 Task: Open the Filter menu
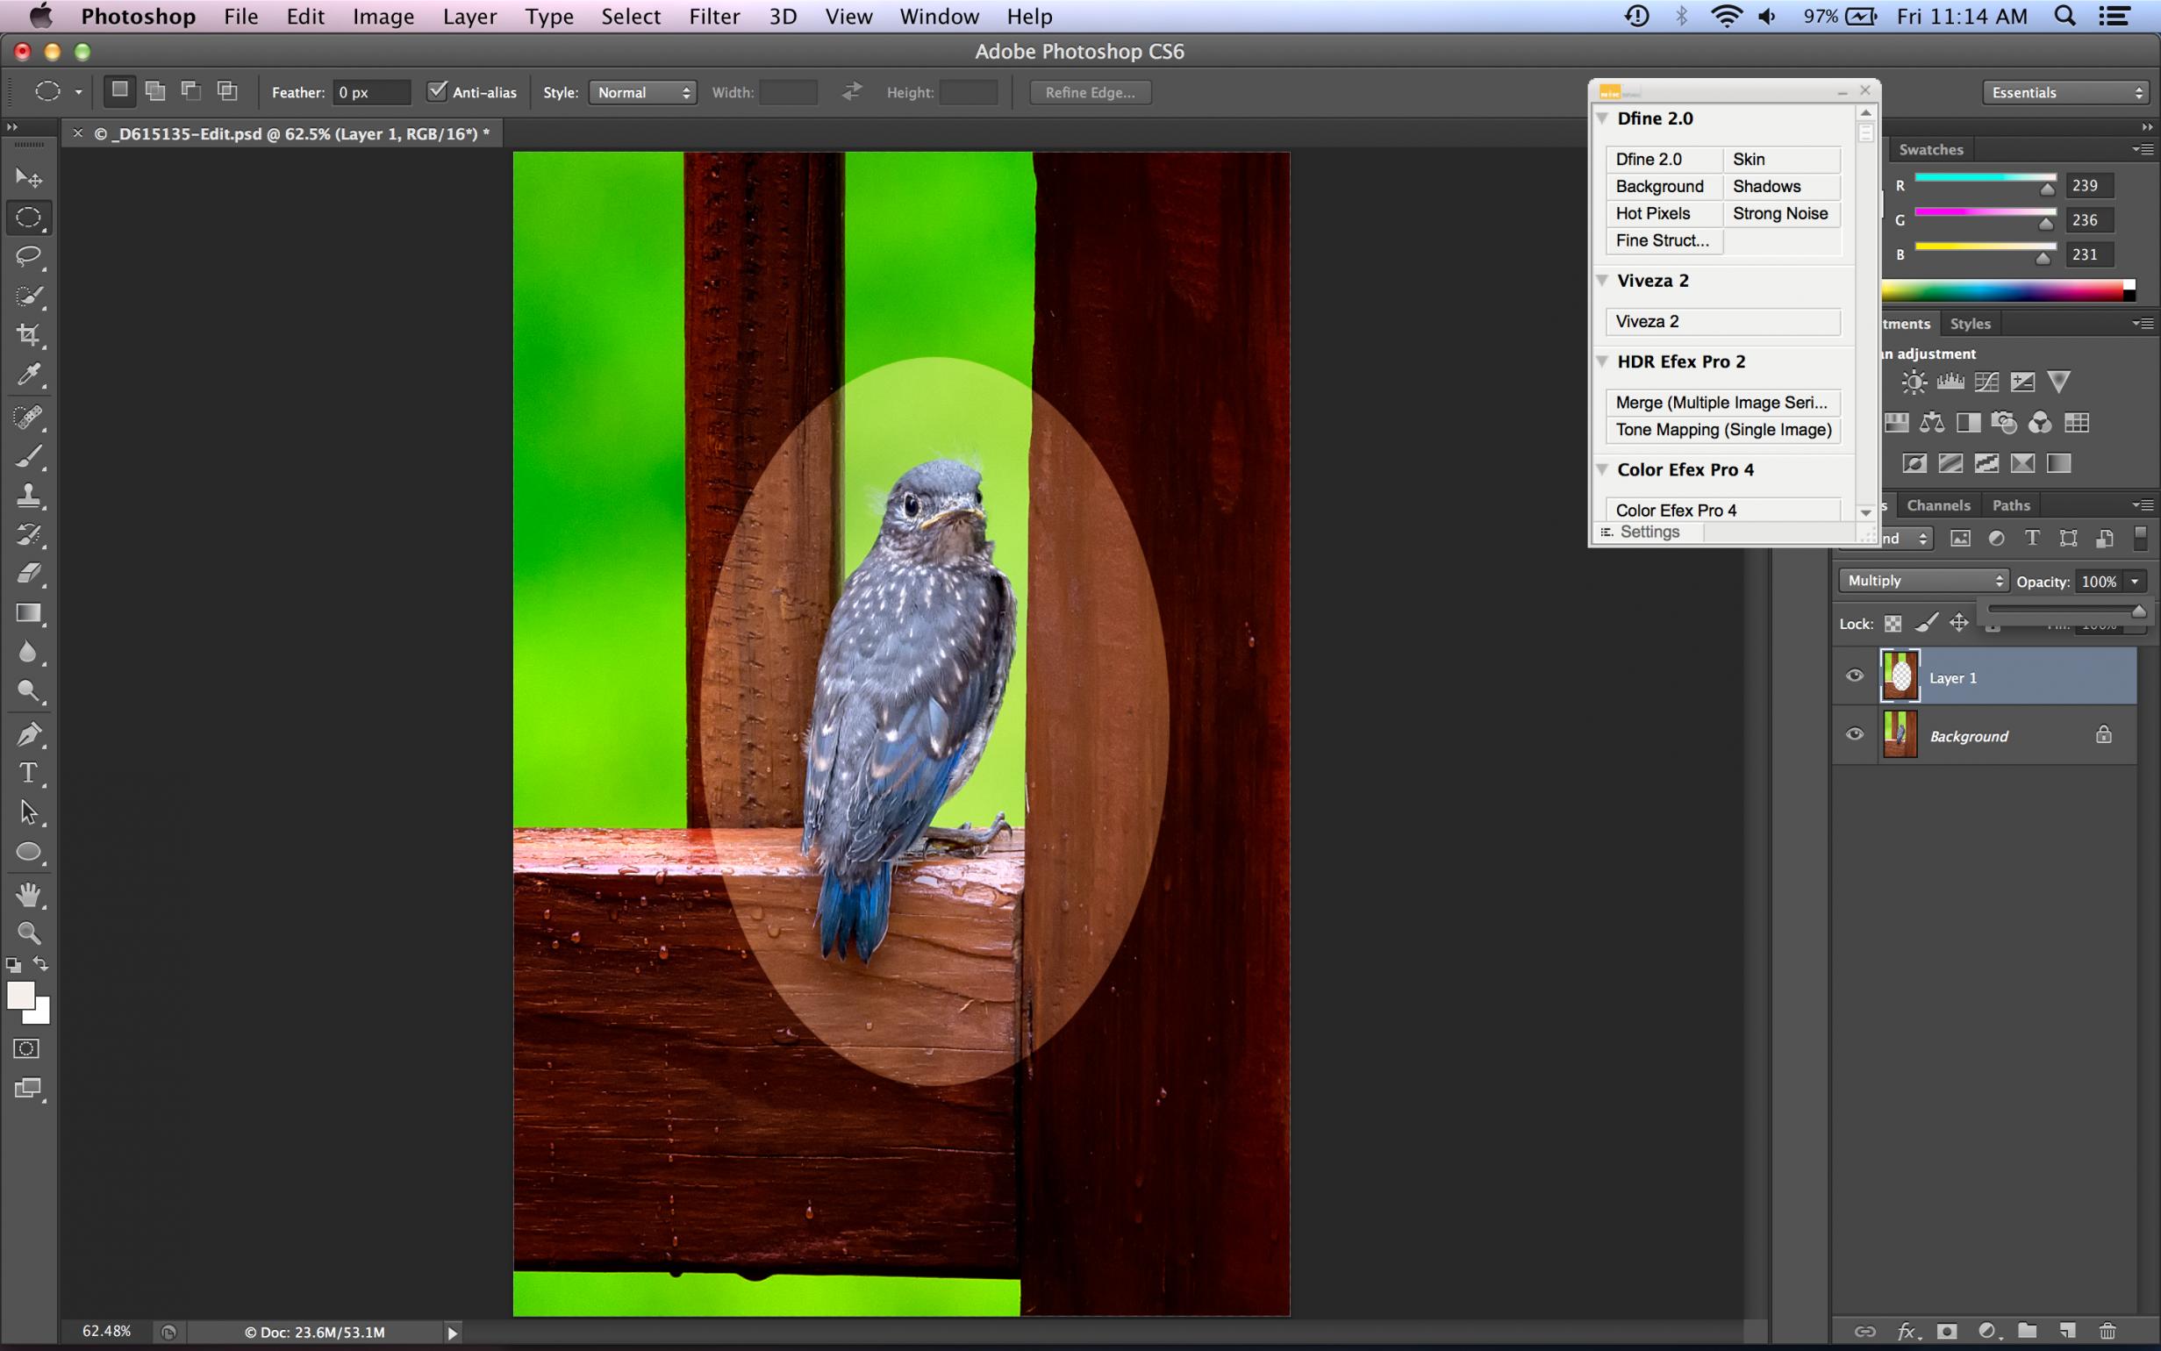coord(714,16)
